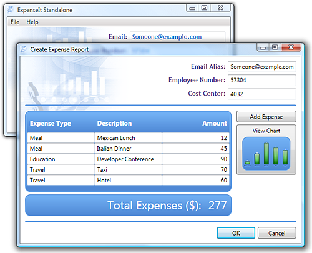This screenshot has width=312, height=253.
Task: Open the View Chart bar graph button
Action: point(266,149)
